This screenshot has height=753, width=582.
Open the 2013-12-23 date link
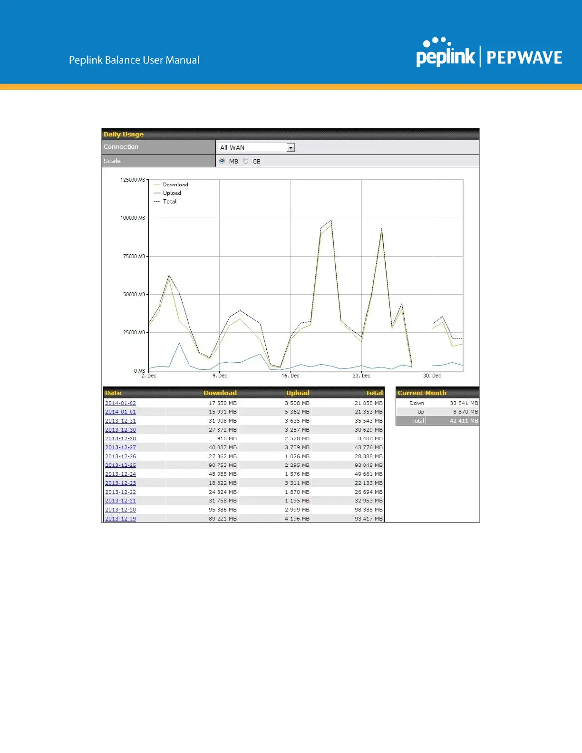pyautogui.click(x=120, y=483)
